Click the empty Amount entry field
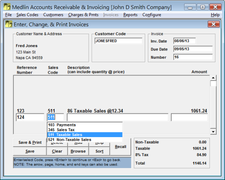This screenshot has height=180, width=225. click(x=189, y=117)
